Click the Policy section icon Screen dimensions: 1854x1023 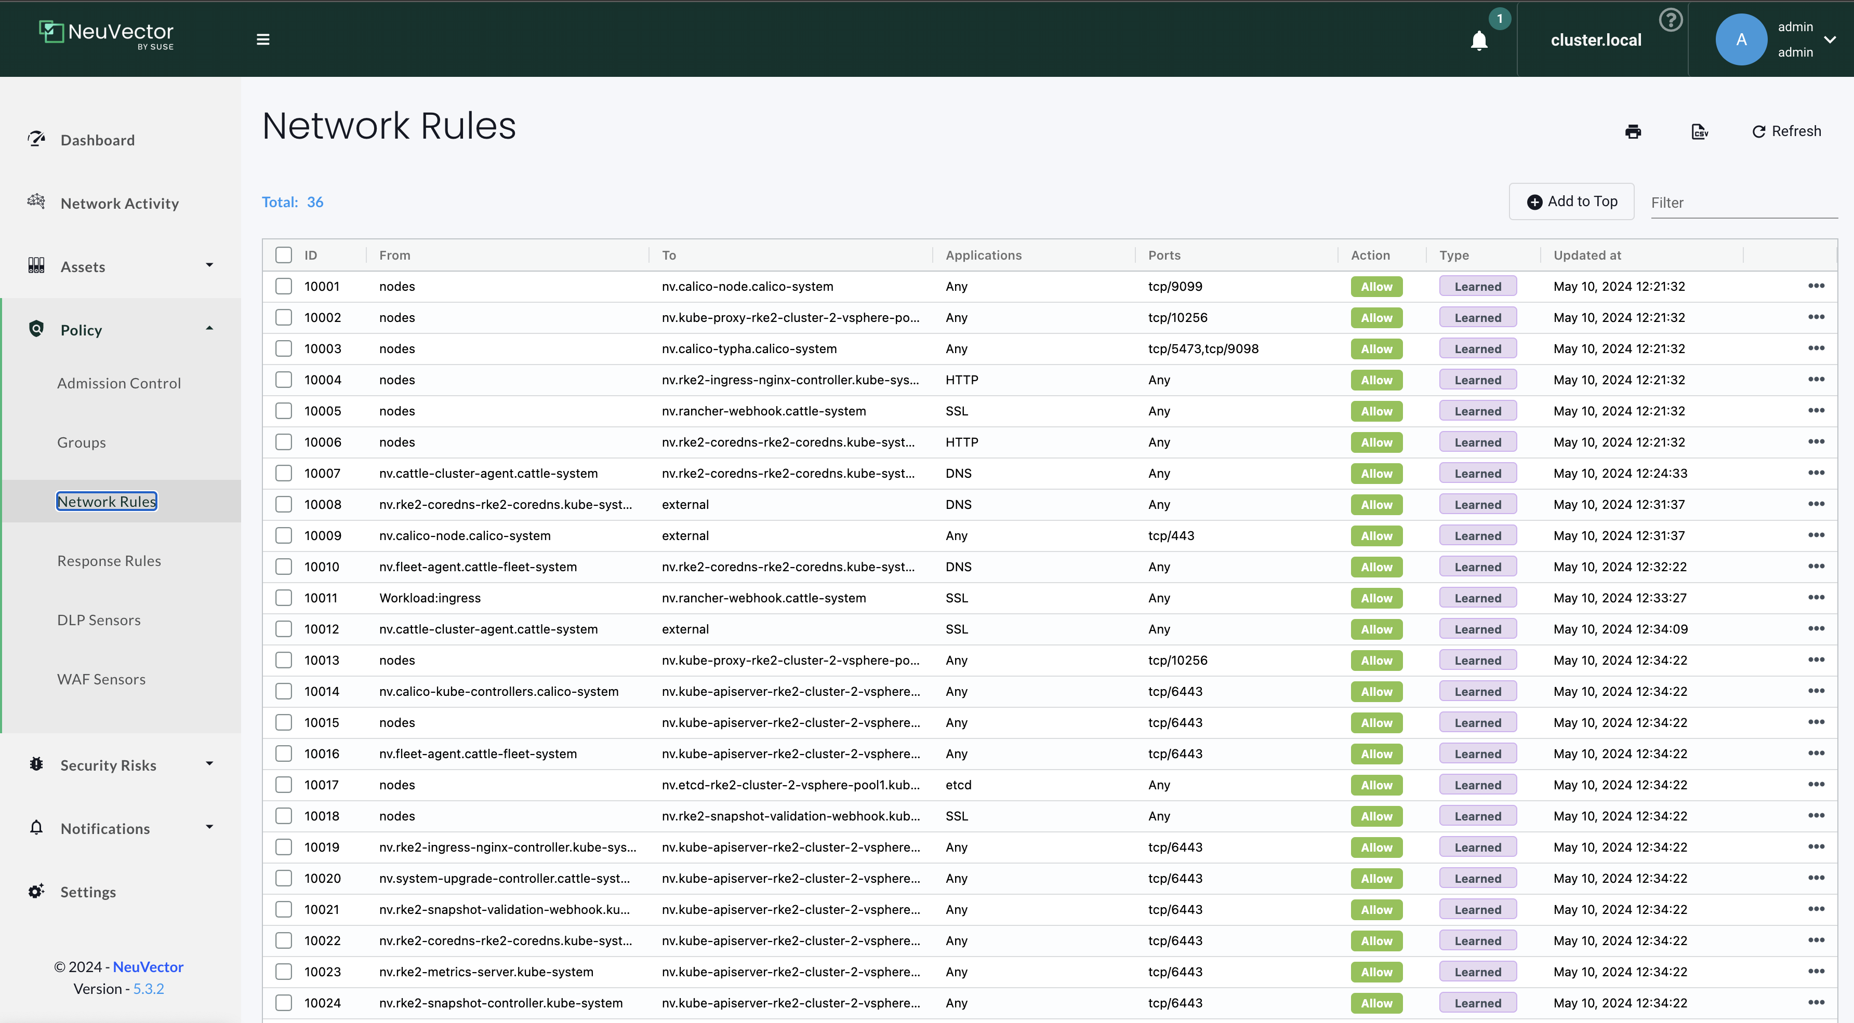pyautogui.click(x=35, y=328)
